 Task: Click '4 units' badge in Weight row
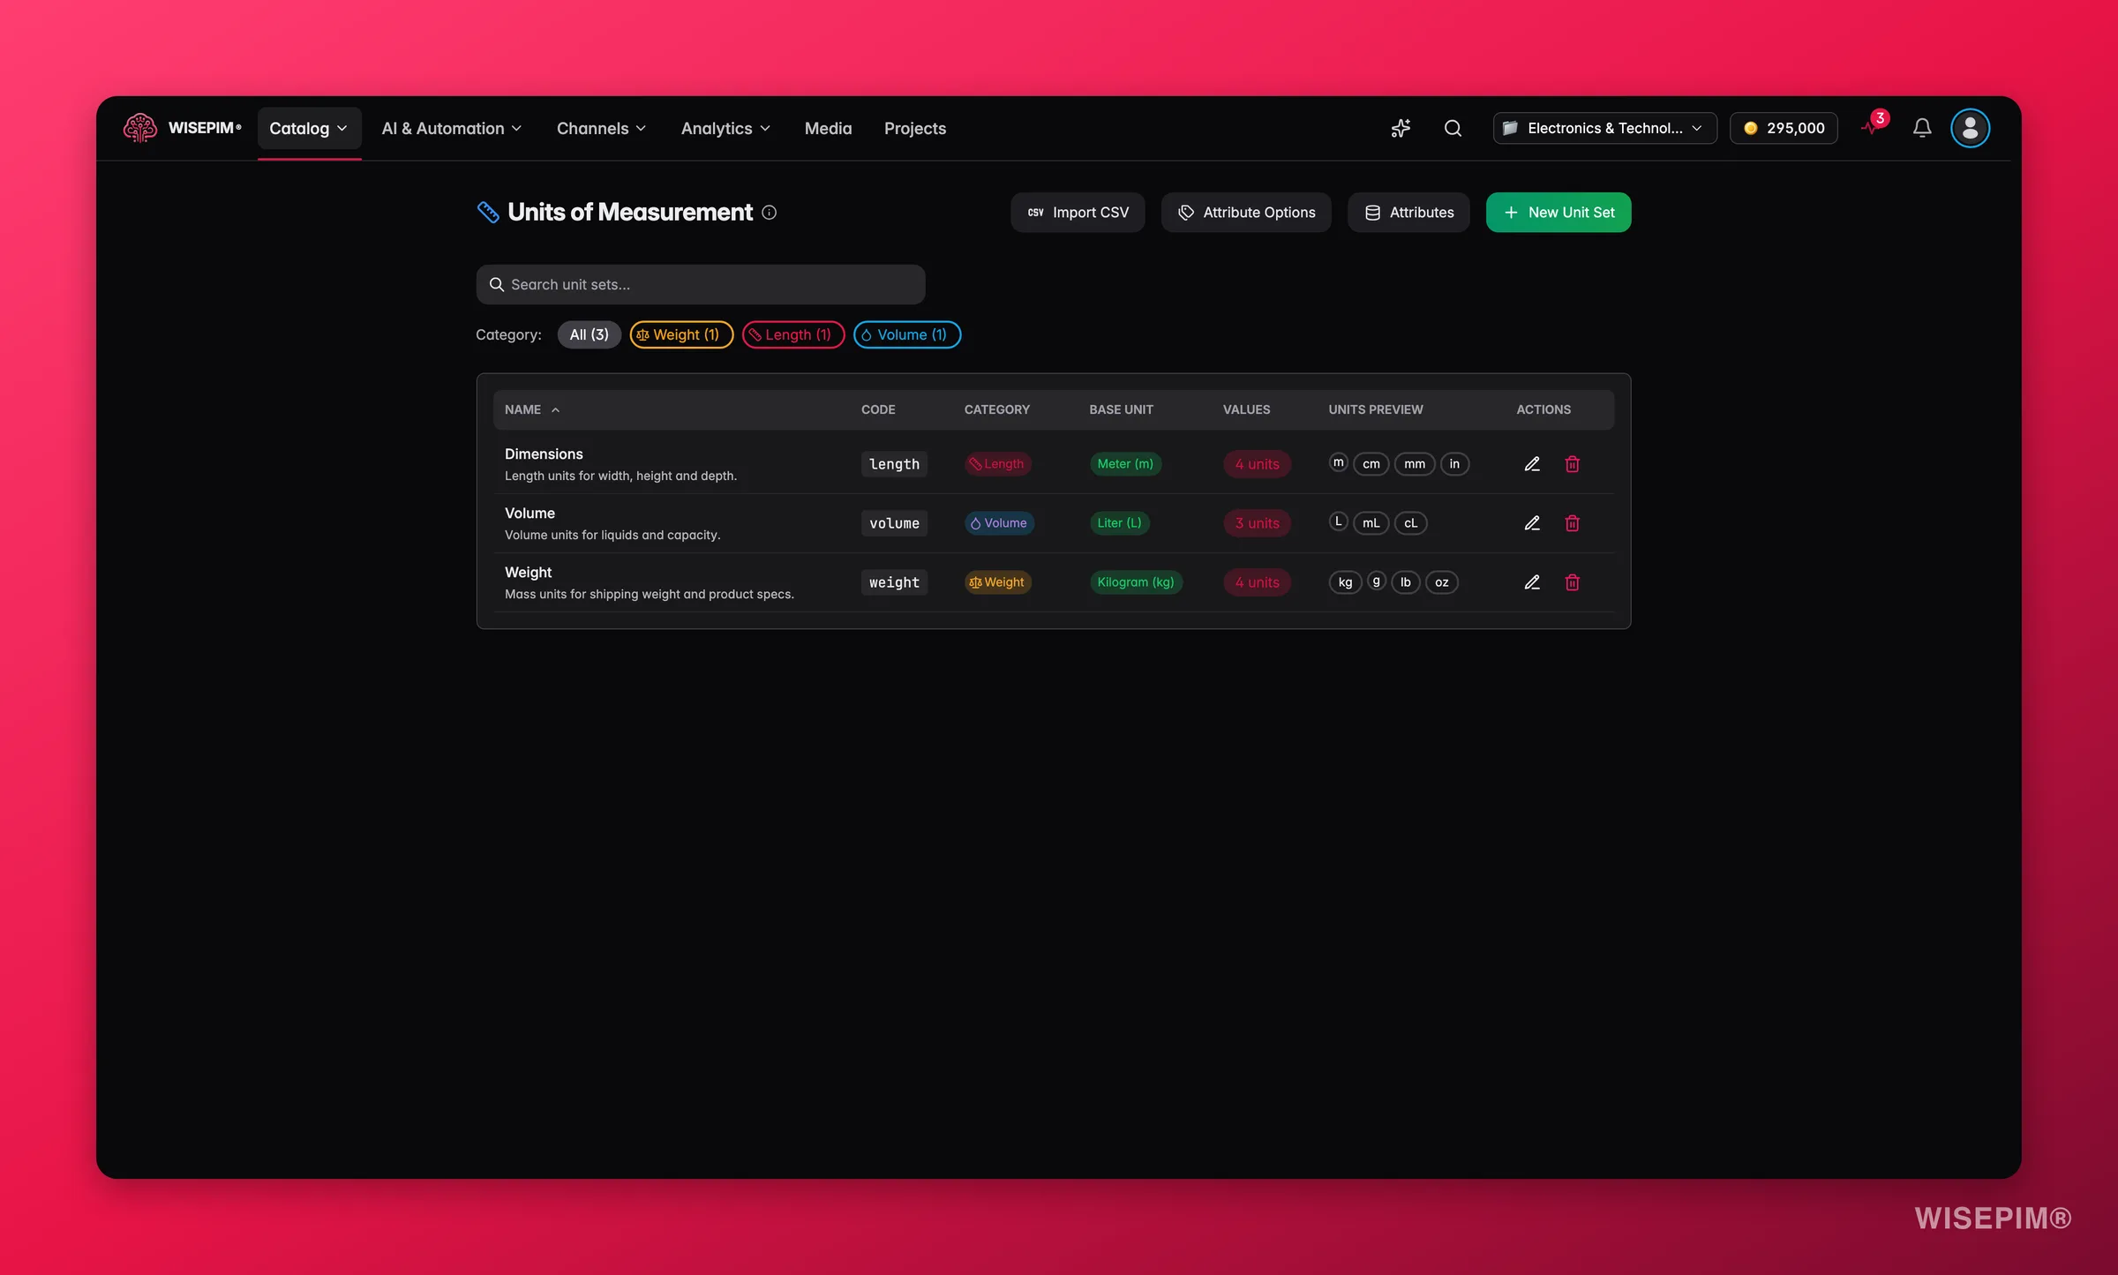click(1257, 582)
